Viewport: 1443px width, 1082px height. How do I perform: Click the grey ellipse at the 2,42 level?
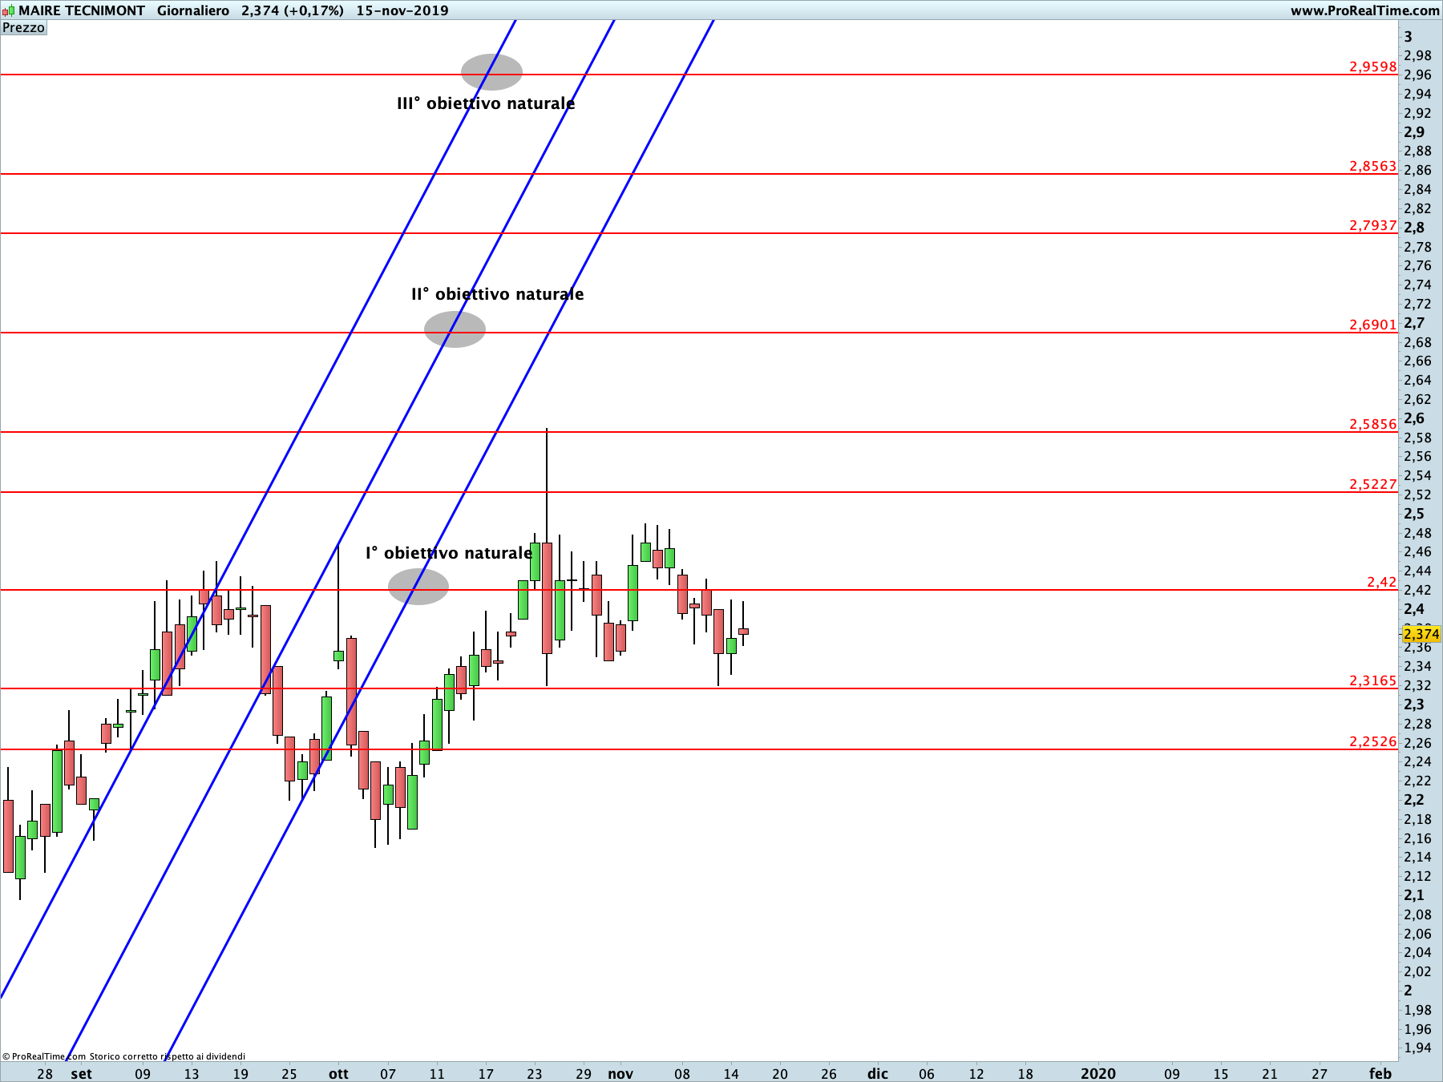click(418, 587)
